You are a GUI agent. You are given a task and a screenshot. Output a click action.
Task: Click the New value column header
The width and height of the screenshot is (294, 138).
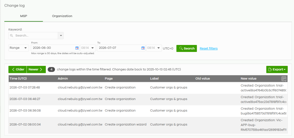(x=249, y=78)
